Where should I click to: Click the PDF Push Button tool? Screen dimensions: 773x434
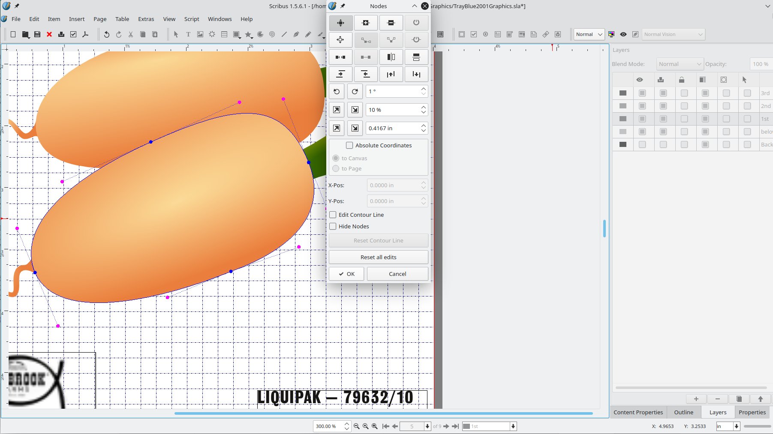pos(462,34)
